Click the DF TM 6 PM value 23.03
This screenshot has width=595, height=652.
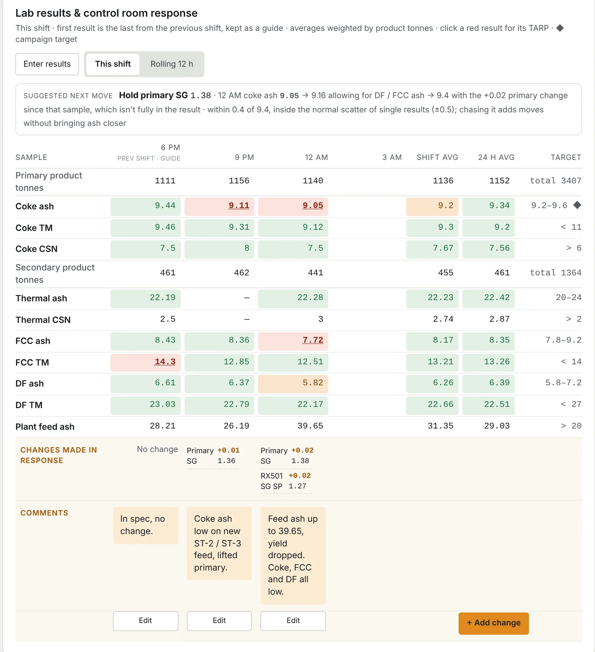145,405
